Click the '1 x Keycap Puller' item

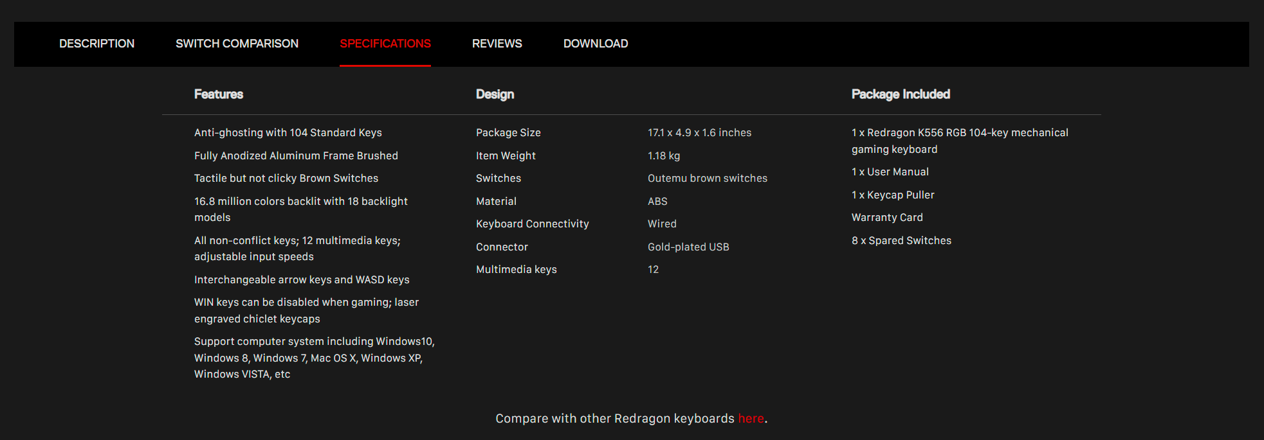click(x=893, y=195)
